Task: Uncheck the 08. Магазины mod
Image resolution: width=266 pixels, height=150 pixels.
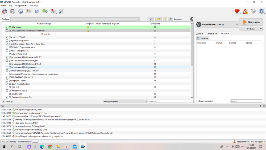Action: 7,27
